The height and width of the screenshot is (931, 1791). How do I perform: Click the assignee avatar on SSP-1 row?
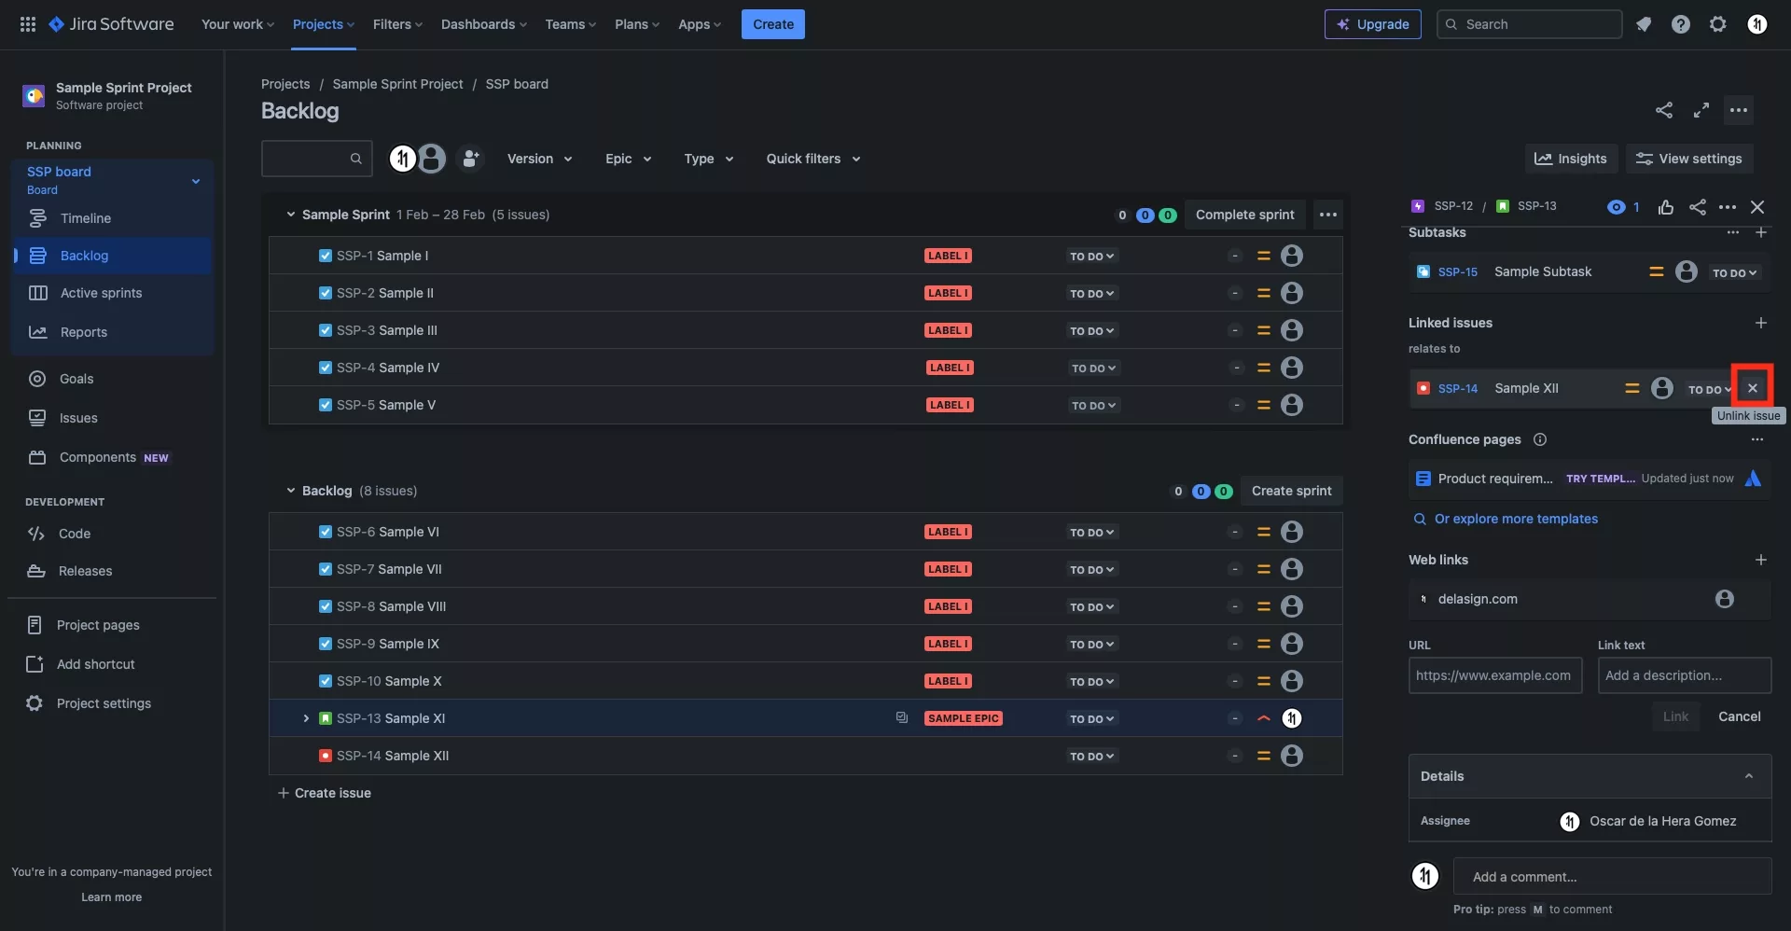point(1292,256)
